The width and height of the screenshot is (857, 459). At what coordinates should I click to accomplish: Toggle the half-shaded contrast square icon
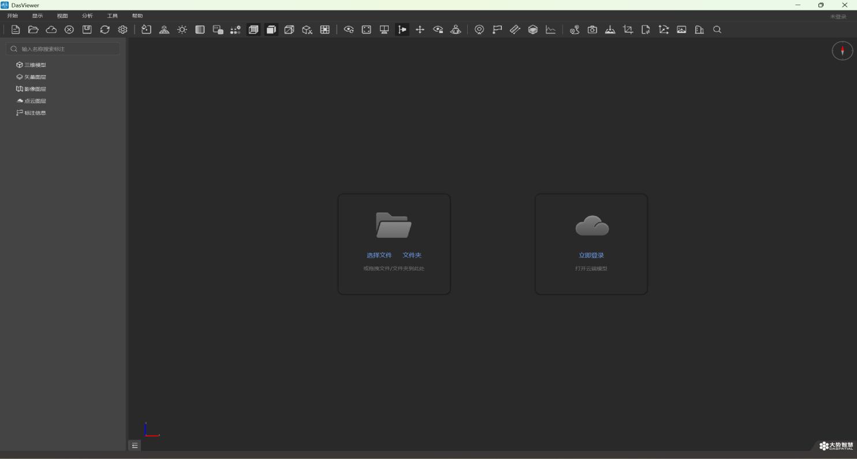point(200,29)
